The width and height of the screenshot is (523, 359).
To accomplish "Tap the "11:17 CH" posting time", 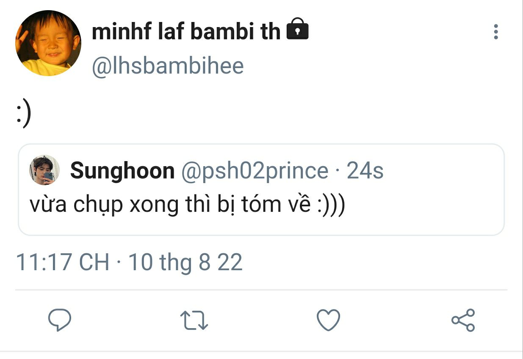I will [x=62, y=262].
